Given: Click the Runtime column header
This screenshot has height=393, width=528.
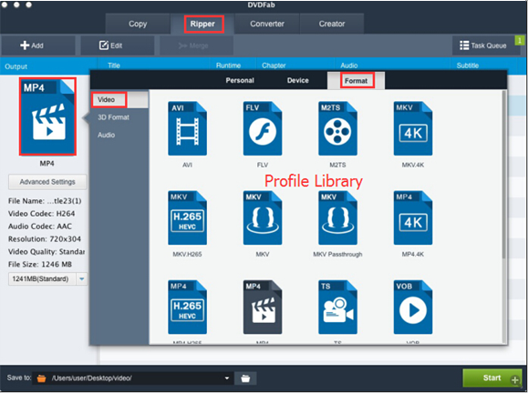Looking at the screenshot, I should [x=228, y=65].
